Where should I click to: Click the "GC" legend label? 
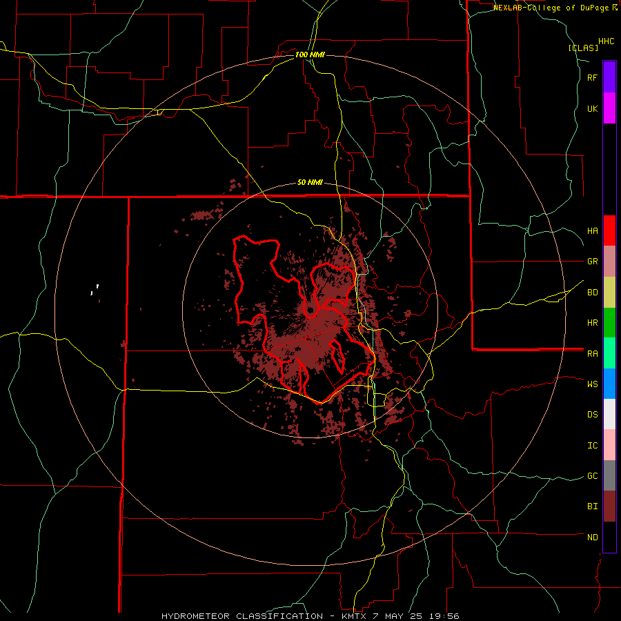592,476
